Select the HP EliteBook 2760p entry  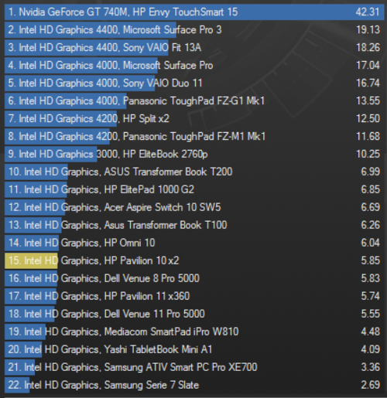(x=194, y=154)
